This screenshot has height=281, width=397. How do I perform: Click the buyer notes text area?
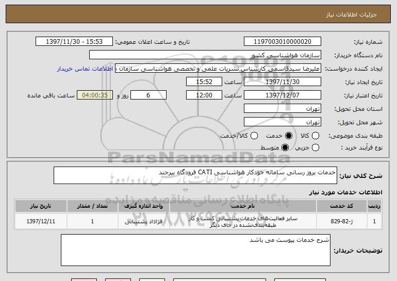click(x=195, y=250)
